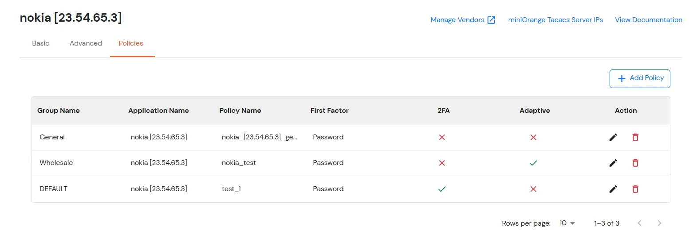Delete the Wholesale group policy
The image size is (693, 246).
(x=635, y=163)
